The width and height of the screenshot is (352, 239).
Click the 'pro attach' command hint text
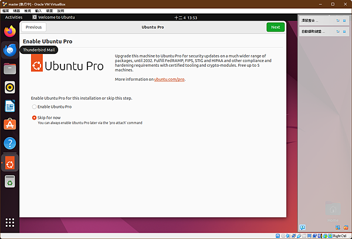tap(90, 123)
